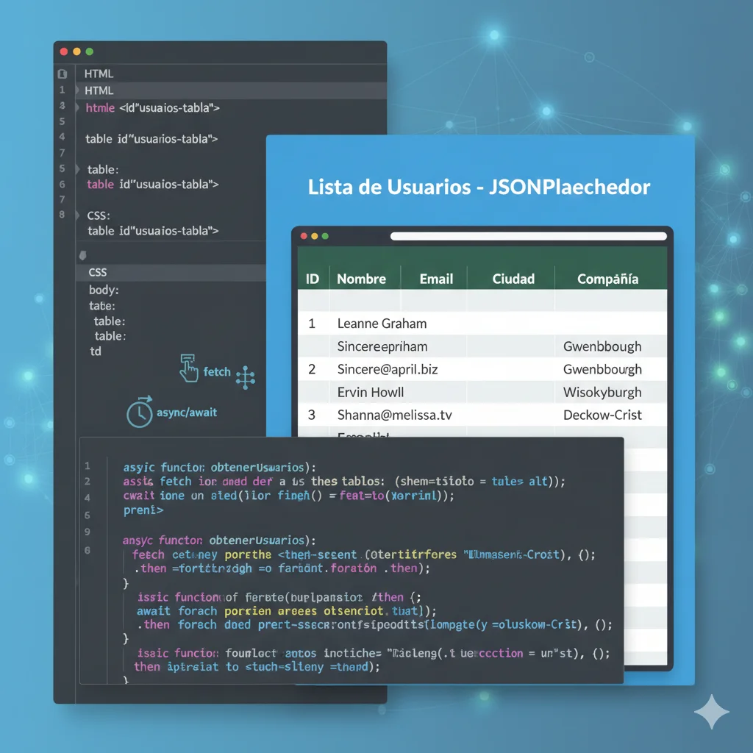Click the bookmark icon above the CSS section
Image resolution: width=753 pixels, height=753 pixels.
click(82, 254)
